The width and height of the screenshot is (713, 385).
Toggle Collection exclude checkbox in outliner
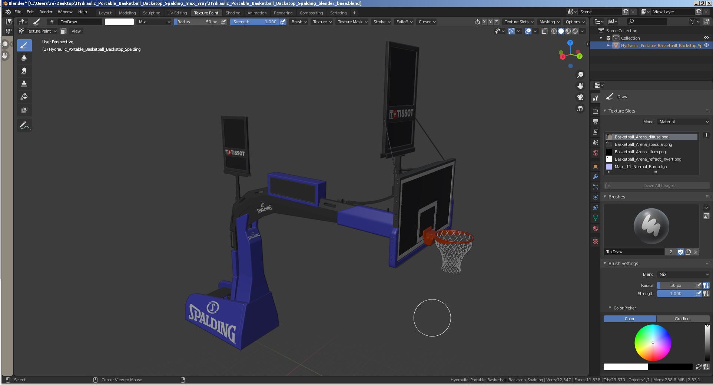(608, 38)
